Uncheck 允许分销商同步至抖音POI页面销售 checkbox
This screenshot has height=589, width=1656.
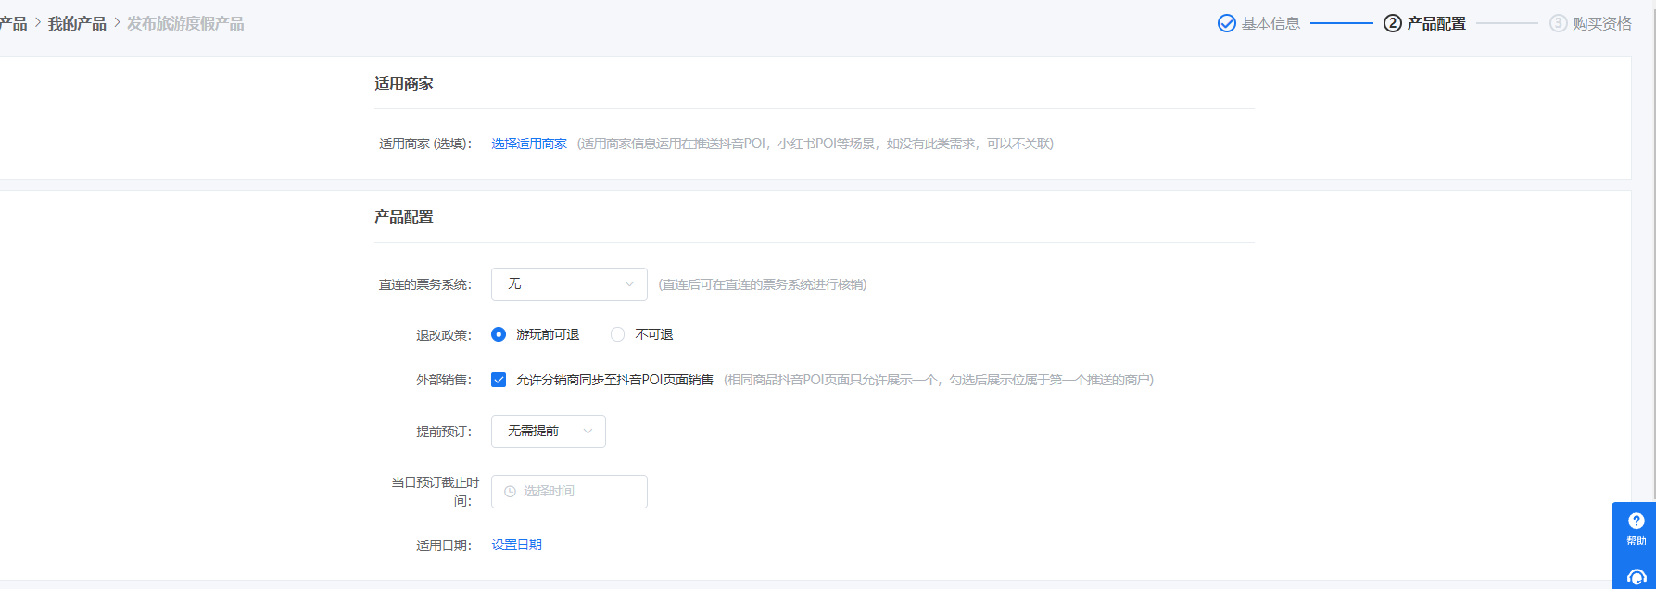tap(499, 380)
